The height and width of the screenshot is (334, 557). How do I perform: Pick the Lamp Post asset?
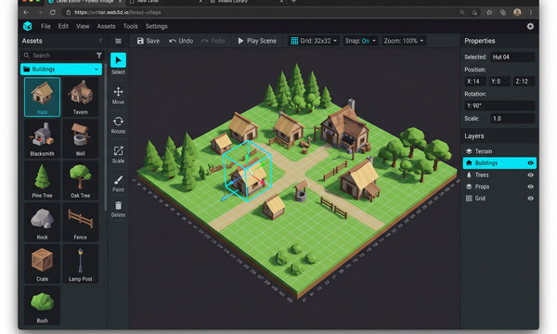click(80, 263)
